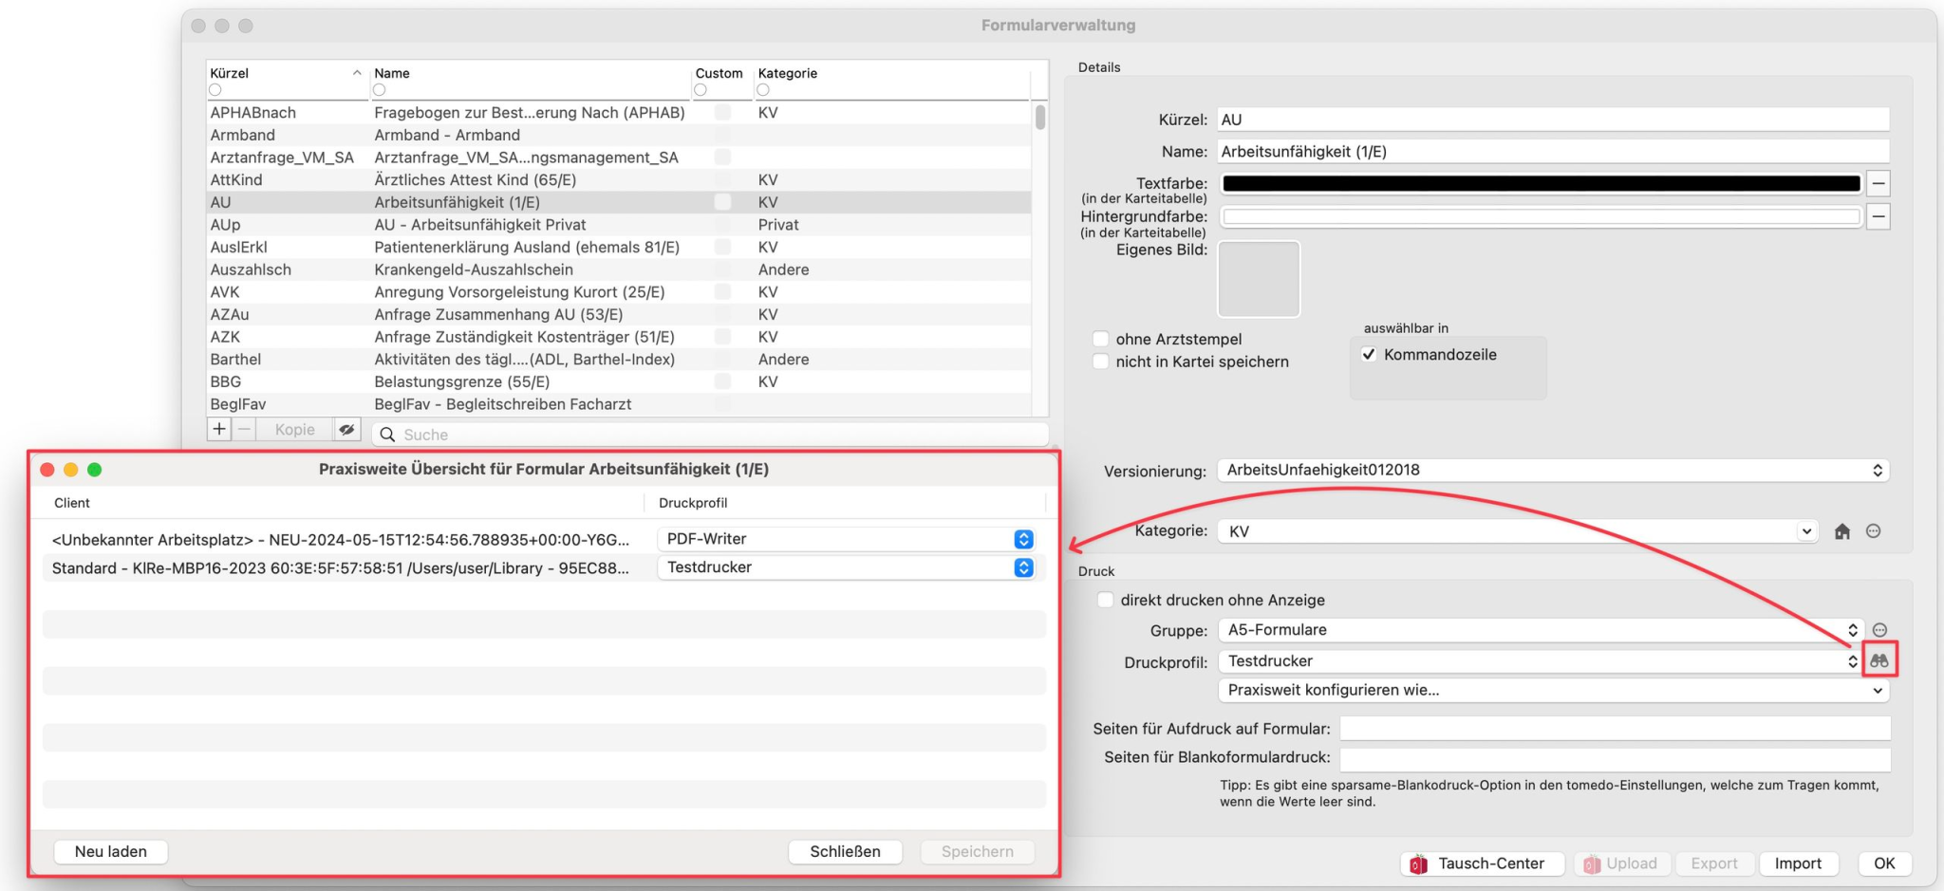Uncheck the Kommandozeile checkbox
The image size is (1944, 891).
1369,355
